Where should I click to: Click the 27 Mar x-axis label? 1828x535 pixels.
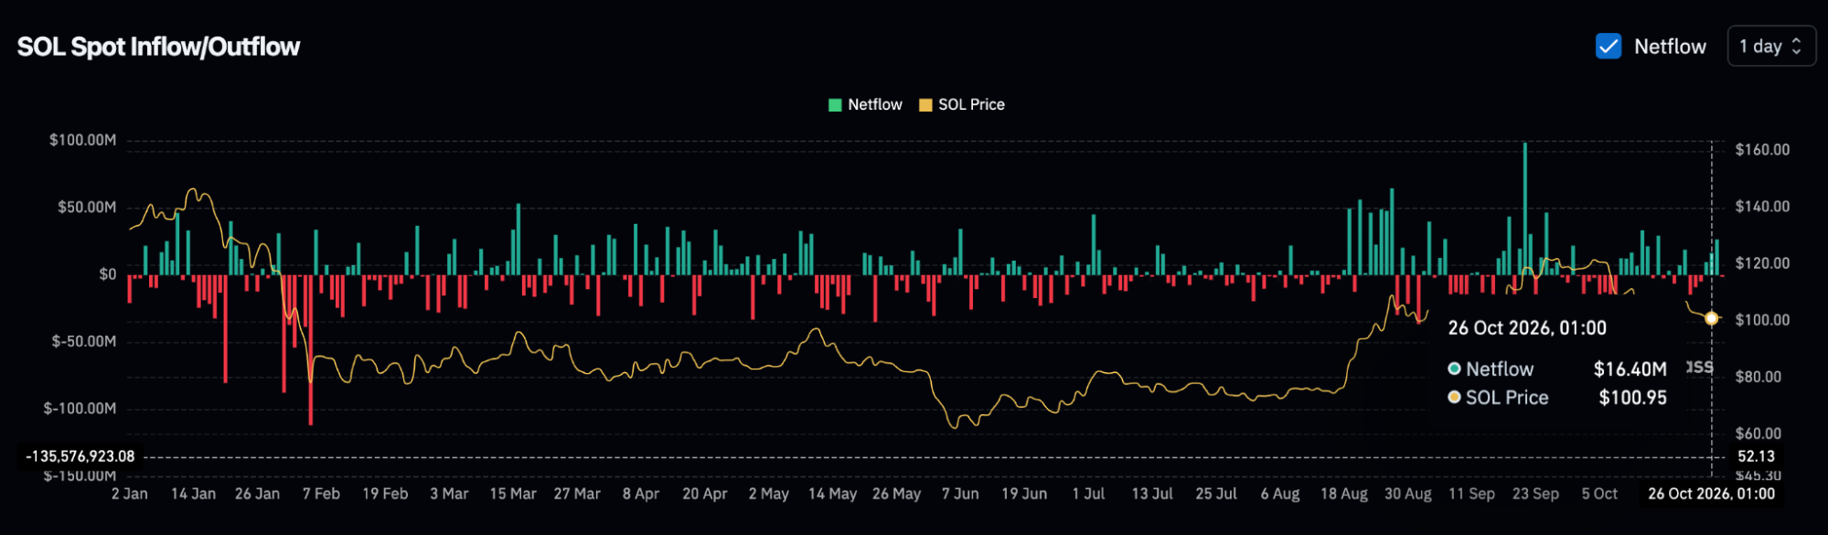pyautogui.click(x=577, y=494)
